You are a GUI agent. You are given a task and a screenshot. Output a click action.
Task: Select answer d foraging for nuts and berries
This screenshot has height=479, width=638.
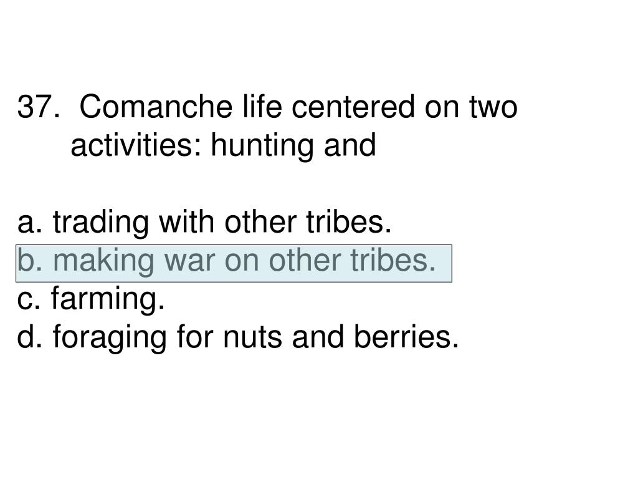(238, 337)
